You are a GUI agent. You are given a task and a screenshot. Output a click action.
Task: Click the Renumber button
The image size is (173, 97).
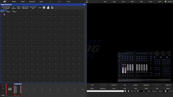(x=146, y=85)
